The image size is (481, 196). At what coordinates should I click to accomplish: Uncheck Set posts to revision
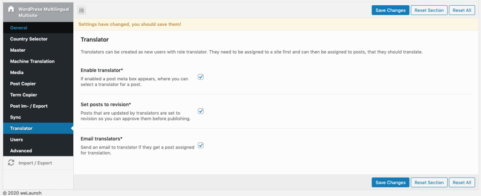(201, 111)
